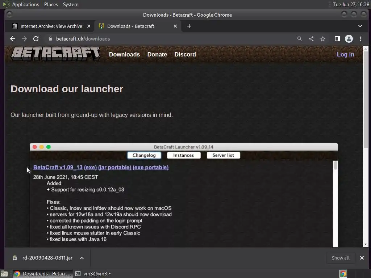371x278 pixels.
Task: Click show desktop icon in taskbar
Action: 4,274
